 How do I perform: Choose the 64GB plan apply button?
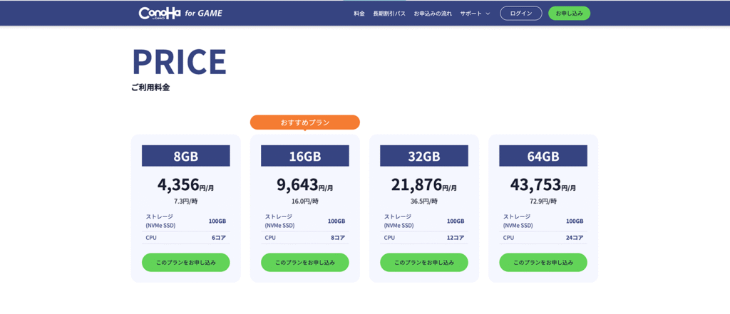point(543,262)
